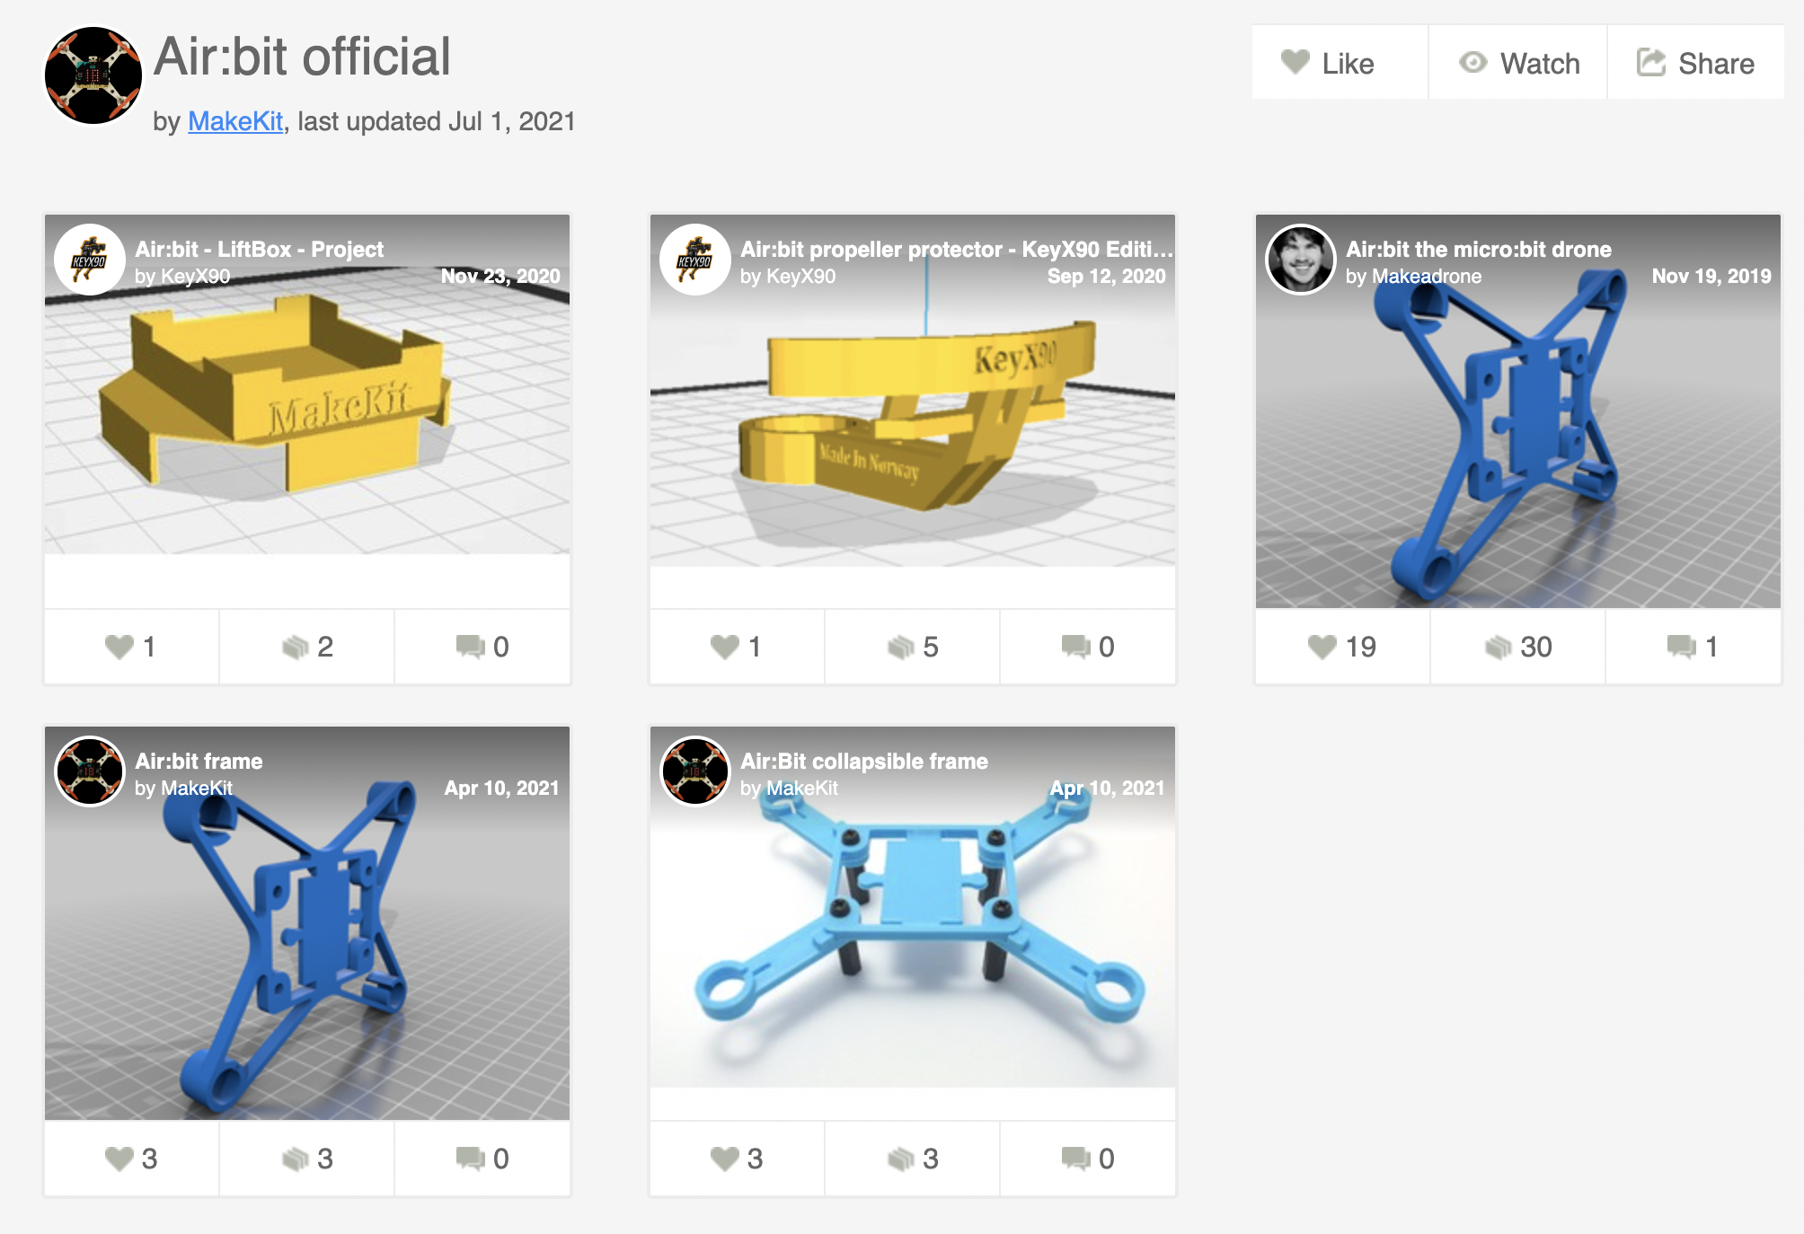Screen dimensions: 1804x1234
Task: Toggle Watch on this collection
Action: 1517,63
